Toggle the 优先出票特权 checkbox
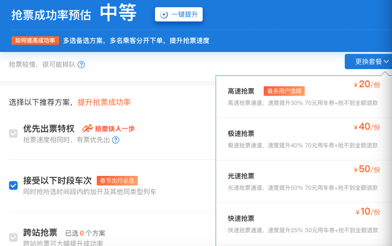The image size is (392, 246). click(x=14, y=133)
